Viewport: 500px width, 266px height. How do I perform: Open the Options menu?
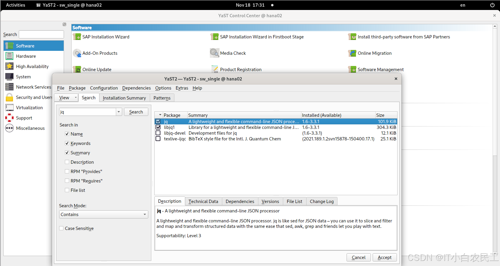click(x=163, y=88)
